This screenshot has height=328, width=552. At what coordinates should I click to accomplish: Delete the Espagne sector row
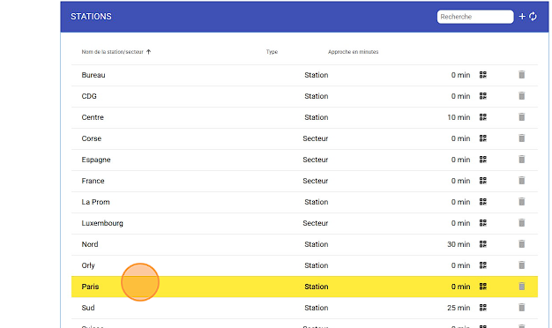click(x=522, y=159)
